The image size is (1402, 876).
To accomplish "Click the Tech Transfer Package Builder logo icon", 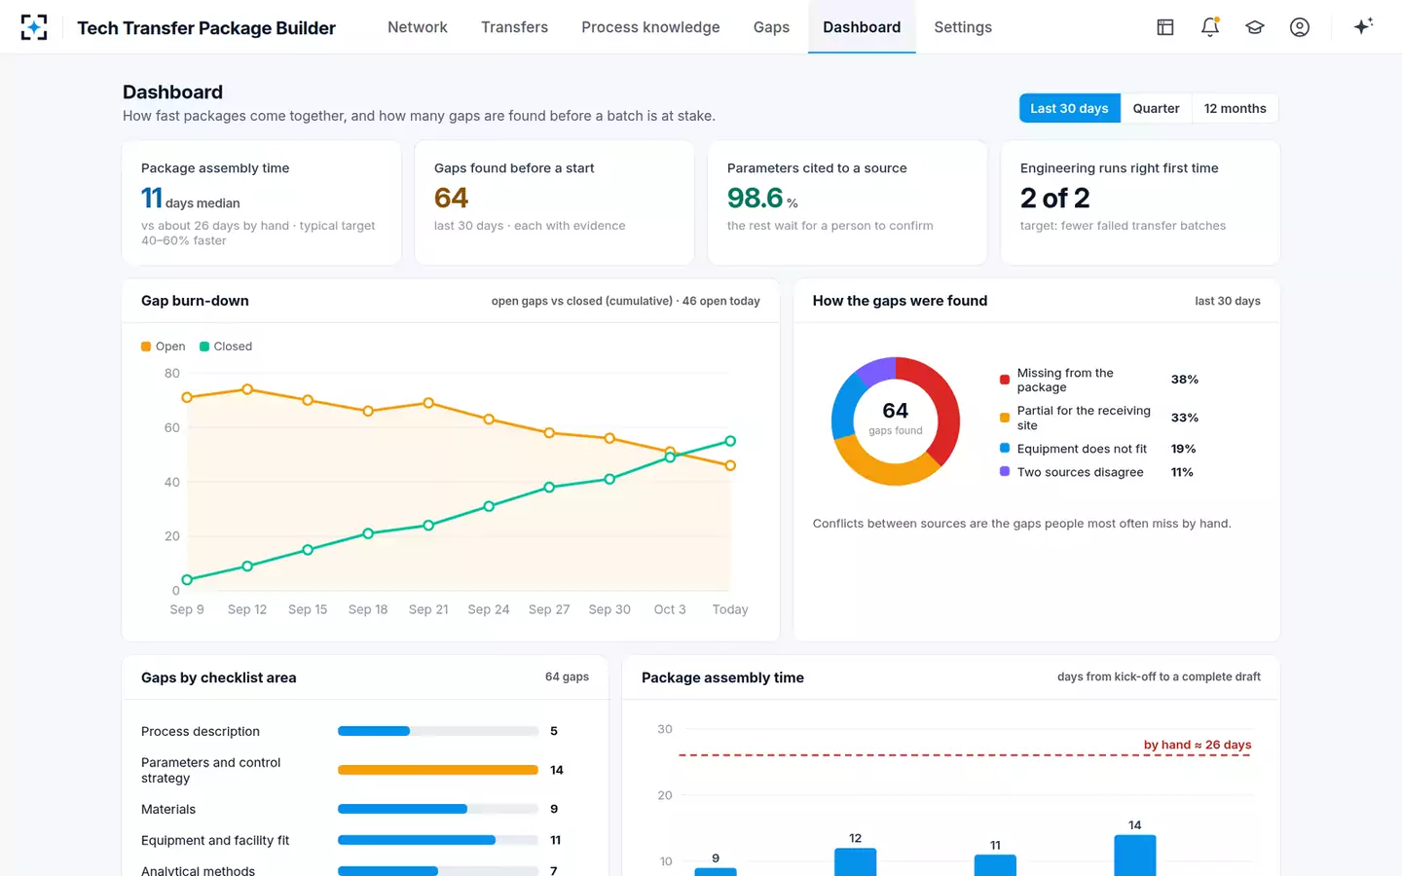I will tap(34, 27).
